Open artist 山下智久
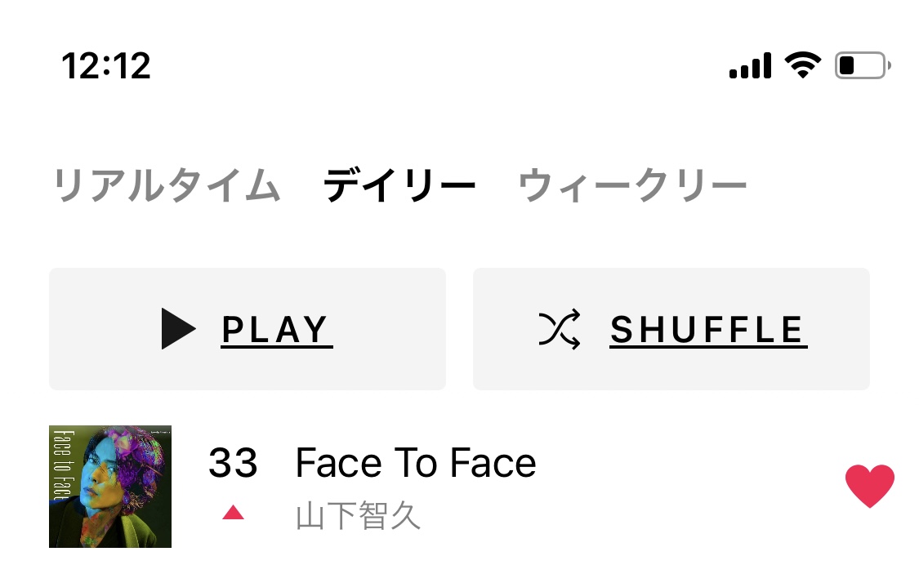Image resolution: width=919 pixels, height=565 pixels. (359, 516)
